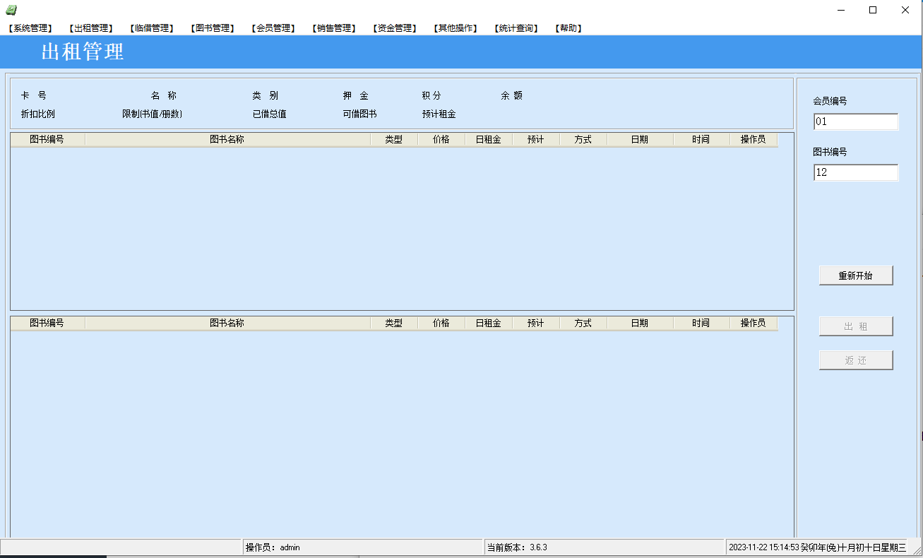Click the 操作员: admin status bar entry

(x=363, y=547)
